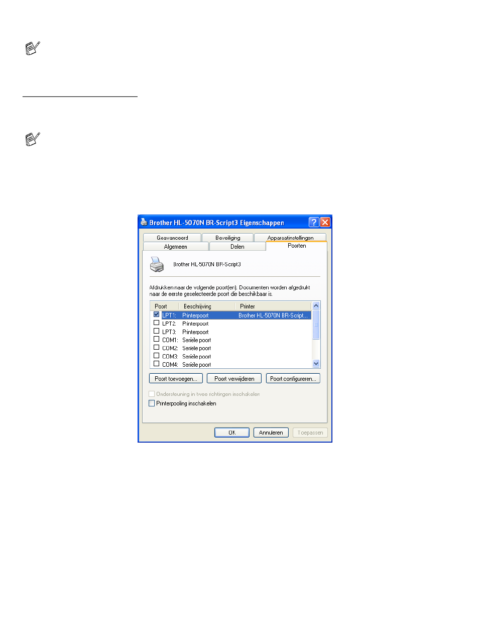Enable Printerpooling inschakelen checkbox
Viewport: 477px width, 634px height.
(x=152, y=403)
